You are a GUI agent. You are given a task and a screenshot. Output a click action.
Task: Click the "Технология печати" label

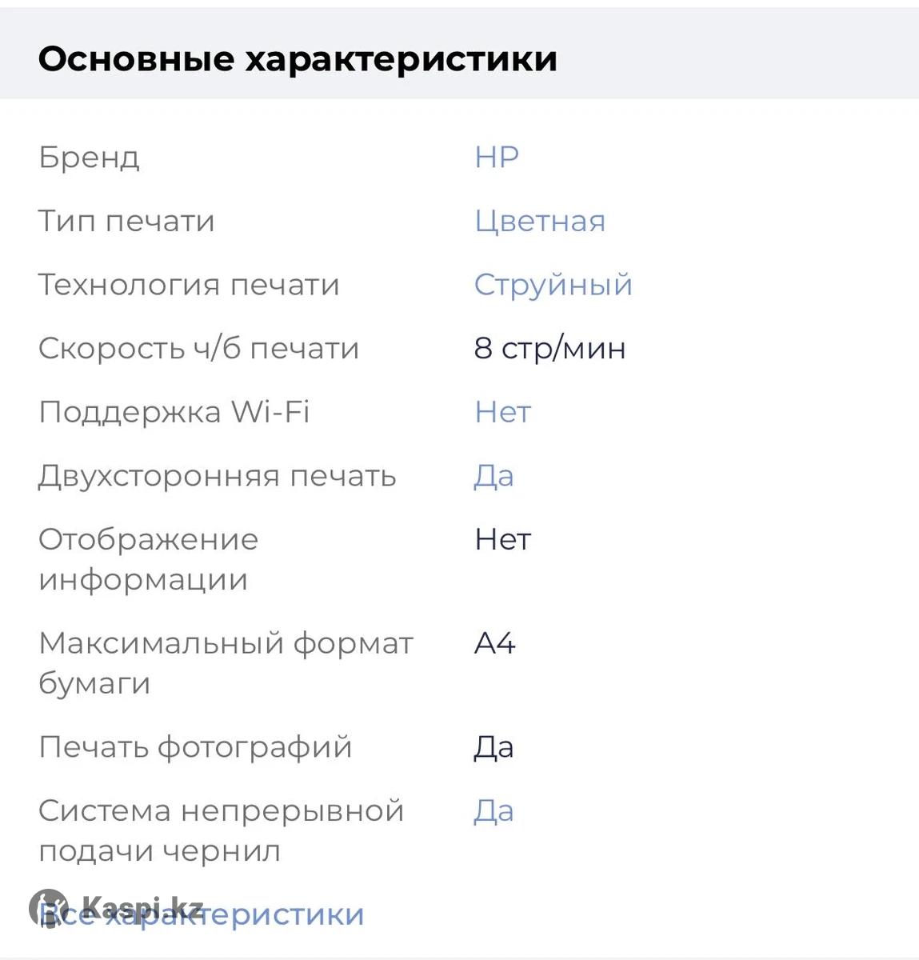189,285
